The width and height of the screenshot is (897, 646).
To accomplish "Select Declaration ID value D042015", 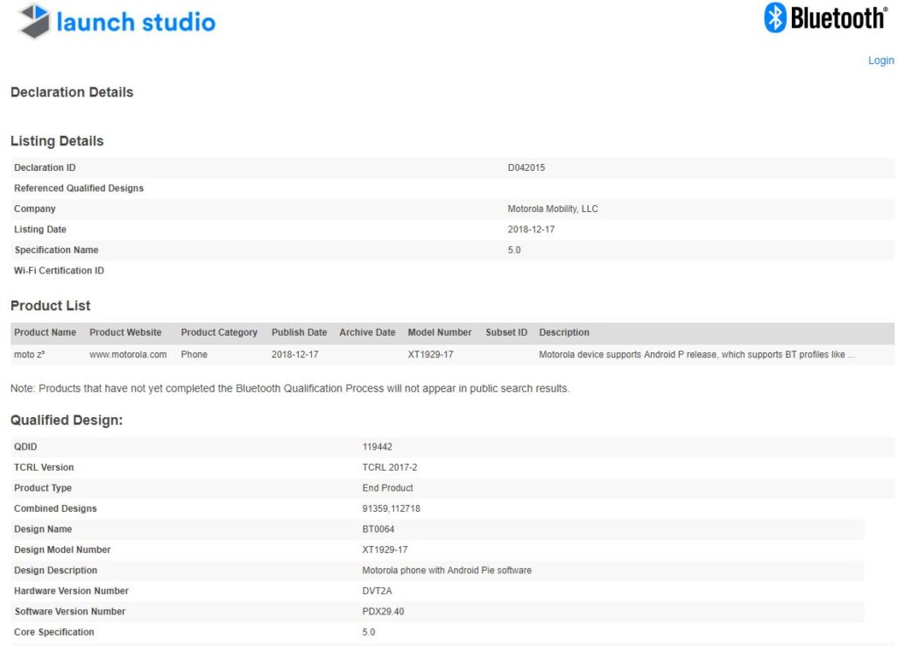I will pos(526,167).
